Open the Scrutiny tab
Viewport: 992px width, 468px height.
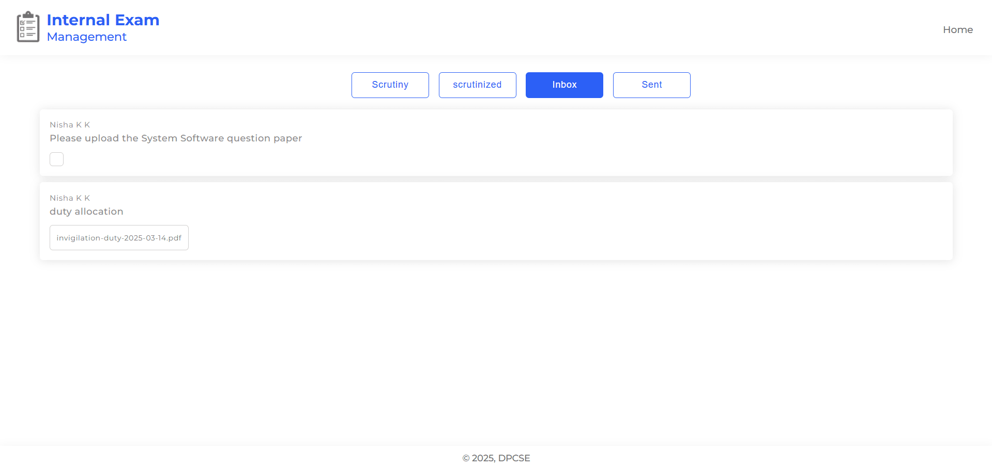click(390, 85)
